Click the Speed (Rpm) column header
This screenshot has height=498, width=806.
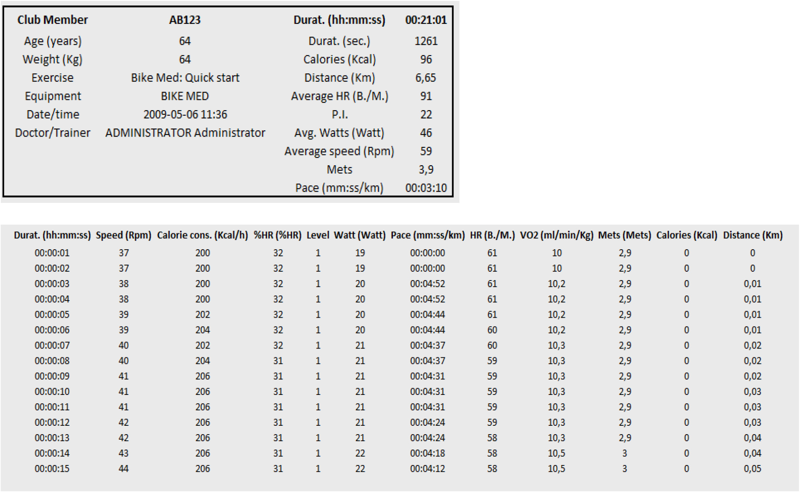124,235
